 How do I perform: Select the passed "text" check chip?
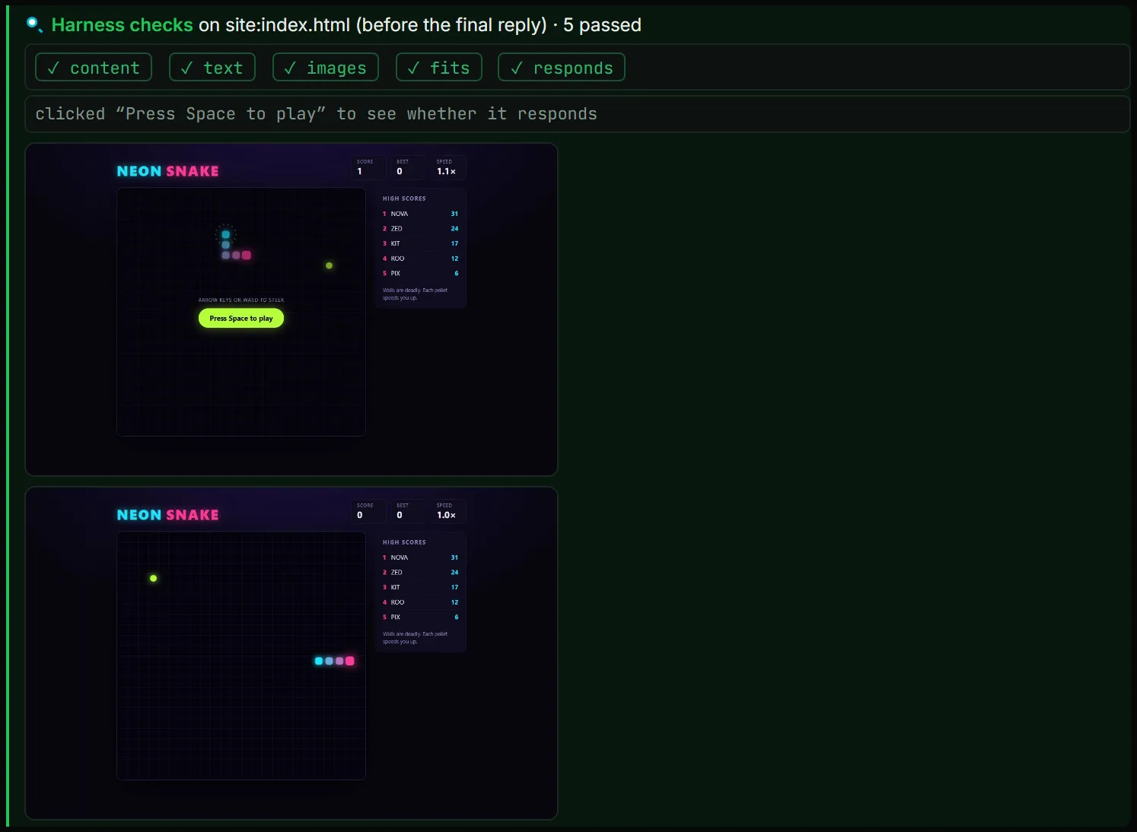pos(212,68)
